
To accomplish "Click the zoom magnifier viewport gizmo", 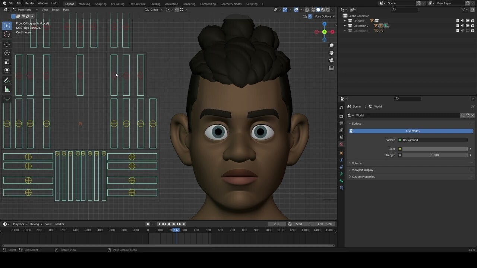I will [331, 45].
